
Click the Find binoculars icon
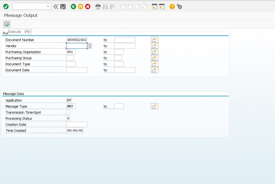105,7
